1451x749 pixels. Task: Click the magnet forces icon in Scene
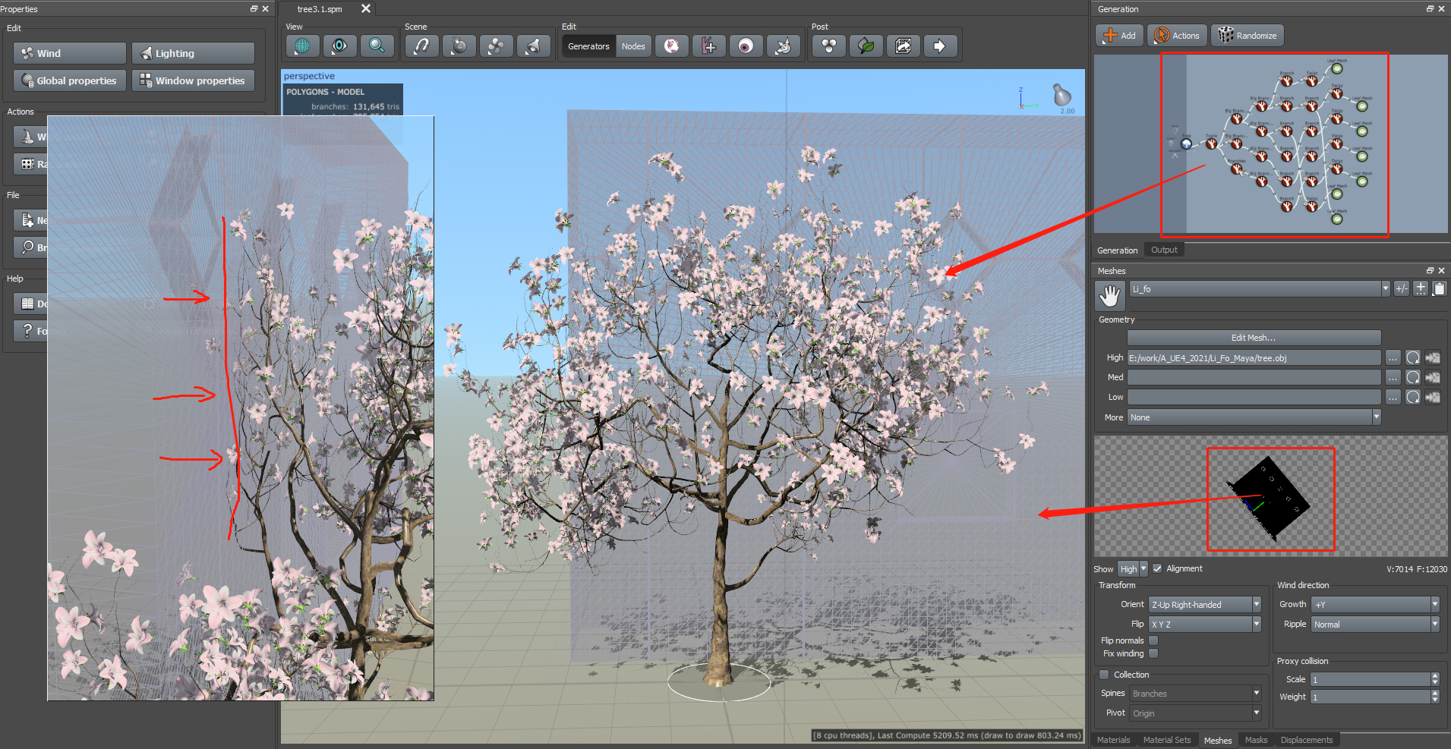coord(421,46)
